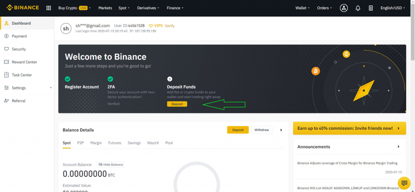Viewport: 415px width, 192px height.
Task: Click the Reward Center ticket icon
Action: click(6, 62)
